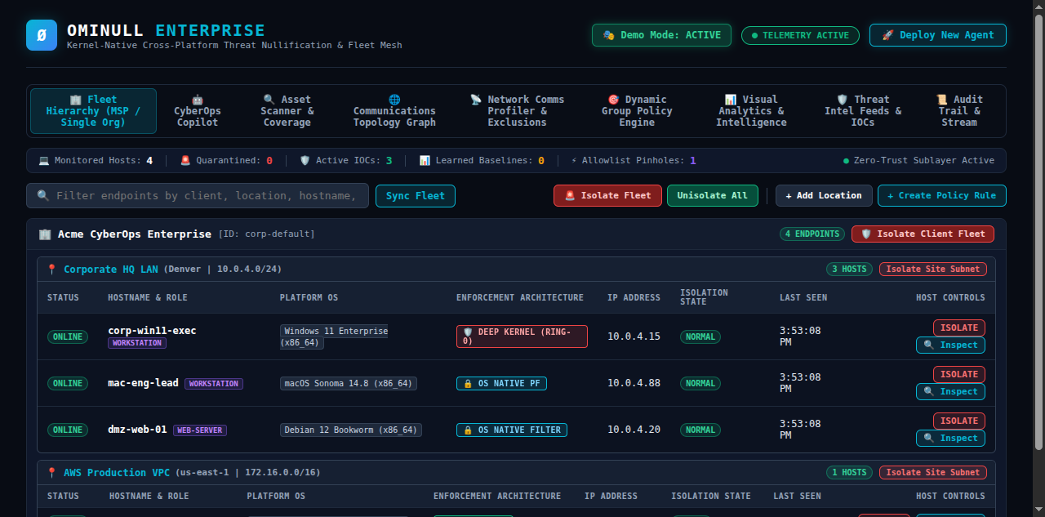Click the Telemetry Active status pill
Screen dimensions: 1045x517
800,35
